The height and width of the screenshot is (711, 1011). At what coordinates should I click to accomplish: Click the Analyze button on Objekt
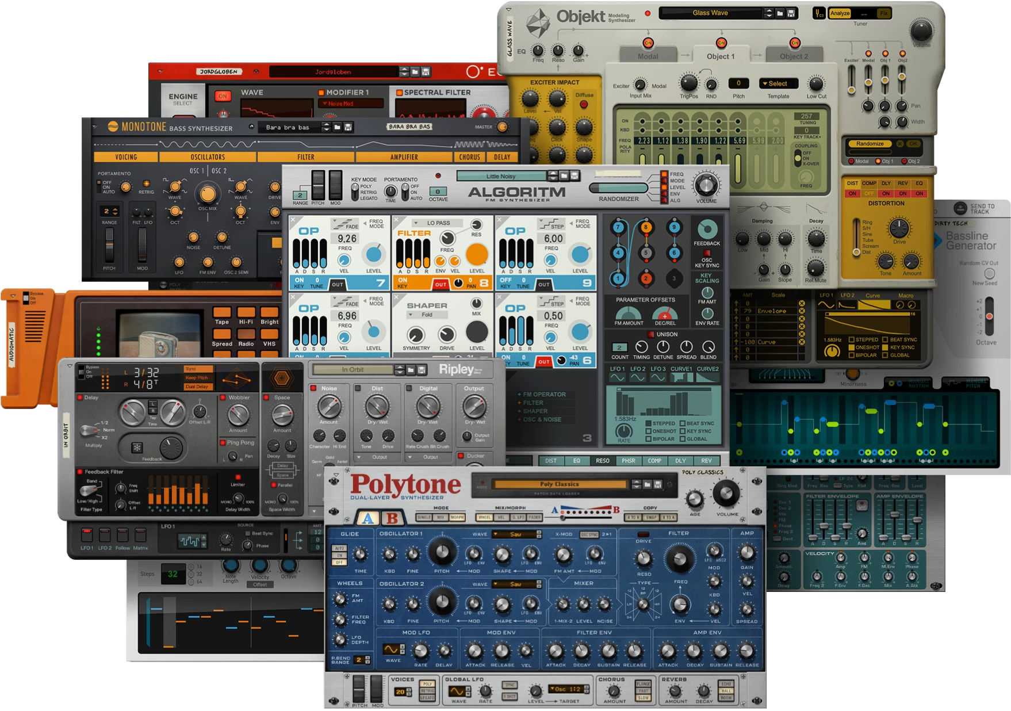coord(840,13)
